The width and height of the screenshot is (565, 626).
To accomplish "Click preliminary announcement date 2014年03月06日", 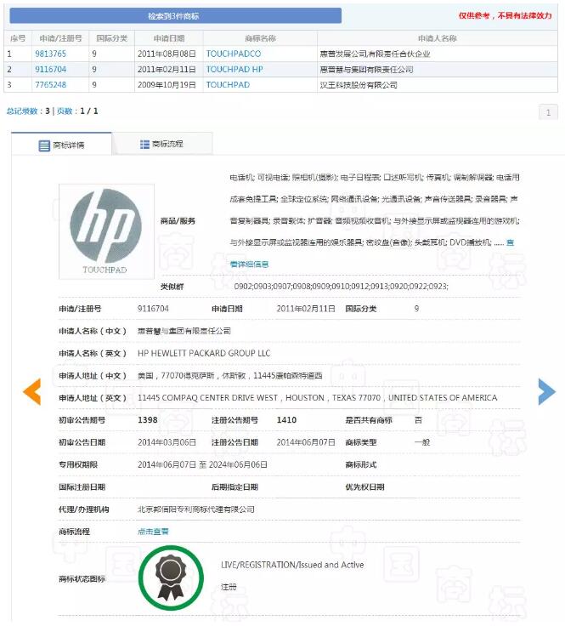I will pyautogui.click(x=167, y=442).
